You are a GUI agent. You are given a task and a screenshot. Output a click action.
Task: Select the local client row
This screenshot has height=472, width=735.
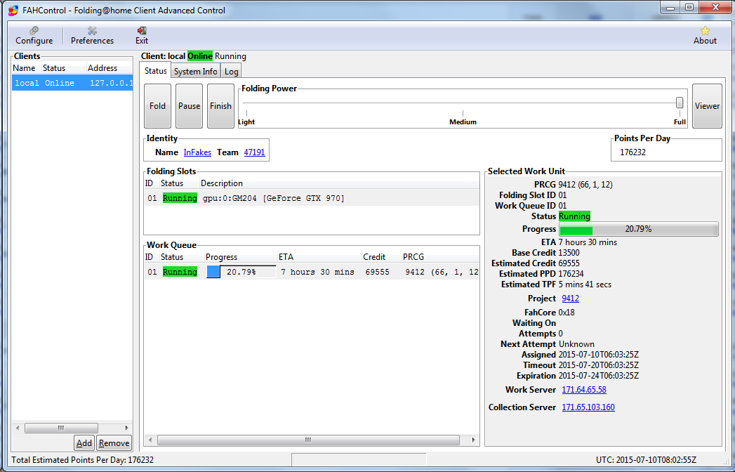tap(72, 83)
